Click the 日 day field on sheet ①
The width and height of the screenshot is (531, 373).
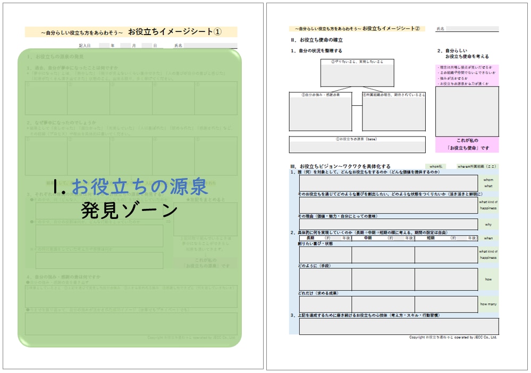[x=147, y=46]
